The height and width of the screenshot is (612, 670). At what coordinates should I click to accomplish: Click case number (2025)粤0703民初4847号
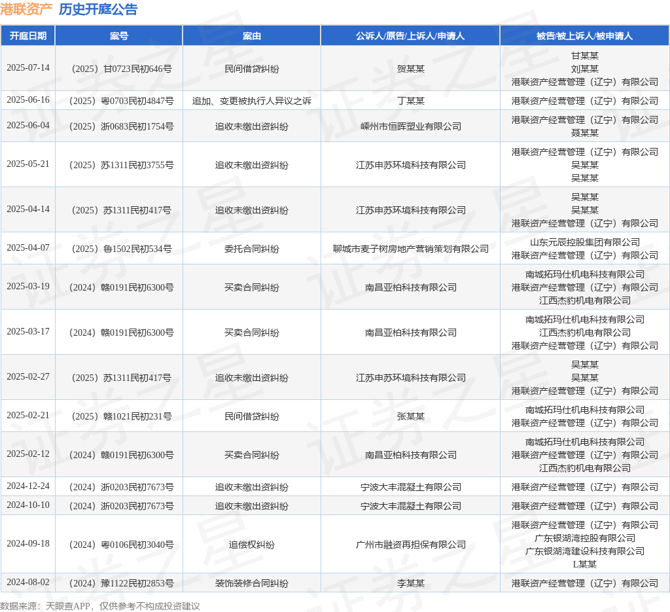pyautogui.click(x=121, y=101)
